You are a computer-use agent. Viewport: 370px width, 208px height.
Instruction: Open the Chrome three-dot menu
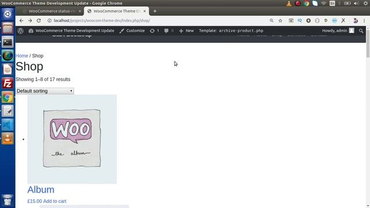[x=364, y=21]
